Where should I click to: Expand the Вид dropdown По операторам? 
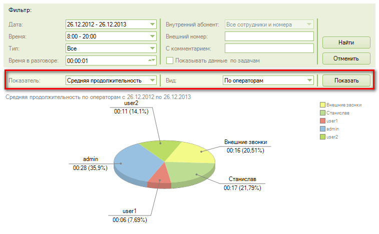pyautogui.click(x=309, y=80)
